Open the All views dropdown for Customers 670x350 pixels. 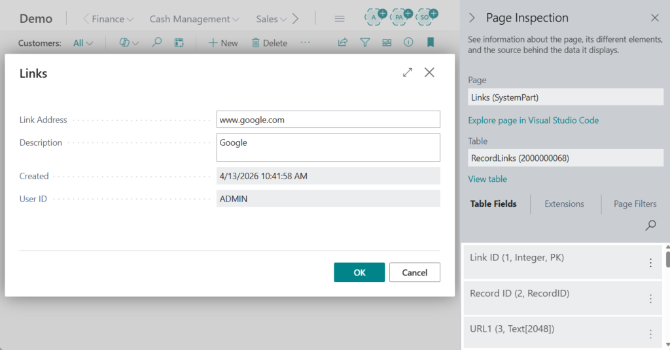coord(83,43)
